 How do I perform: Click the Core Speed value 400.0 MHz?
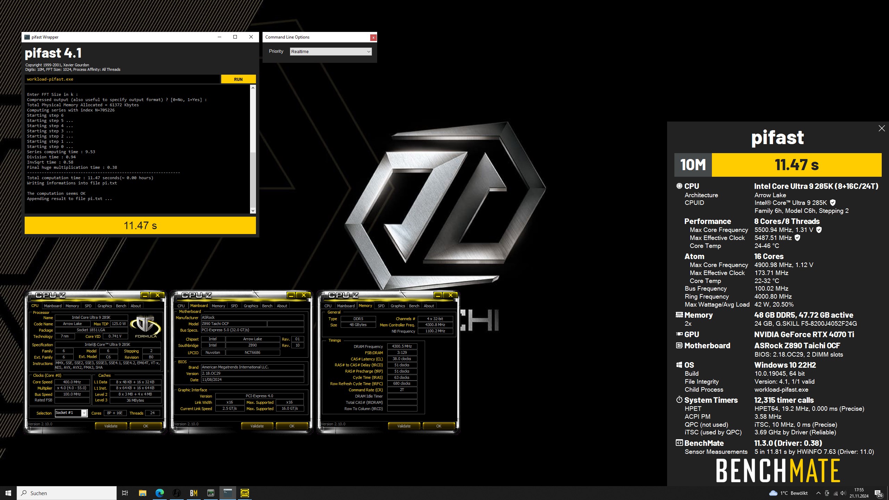click(72, 382)
